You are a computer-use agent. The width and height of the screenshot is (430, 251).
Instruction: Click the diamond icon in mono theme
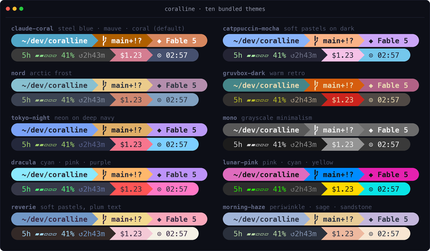(371, 130)
